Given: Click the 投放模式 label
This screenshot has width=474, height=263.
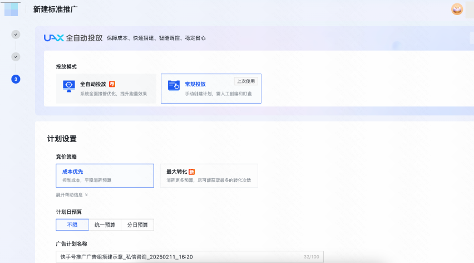Looking at the screenshot, I should 66,66.
